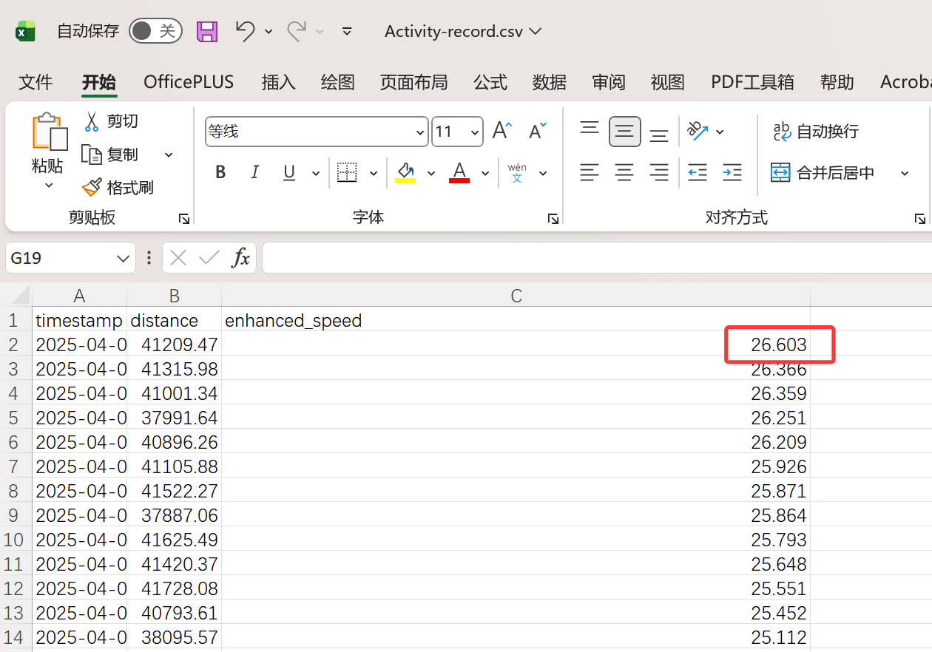Toggle the AutoSave switch
The width and height of the screenshot is (932, 652).
point(155,31)
